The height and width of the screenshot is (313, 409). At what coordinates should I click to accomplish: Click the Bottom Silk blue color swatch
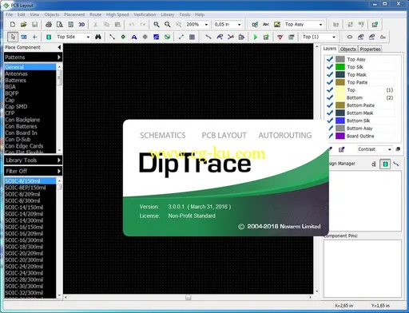point(340,121)
